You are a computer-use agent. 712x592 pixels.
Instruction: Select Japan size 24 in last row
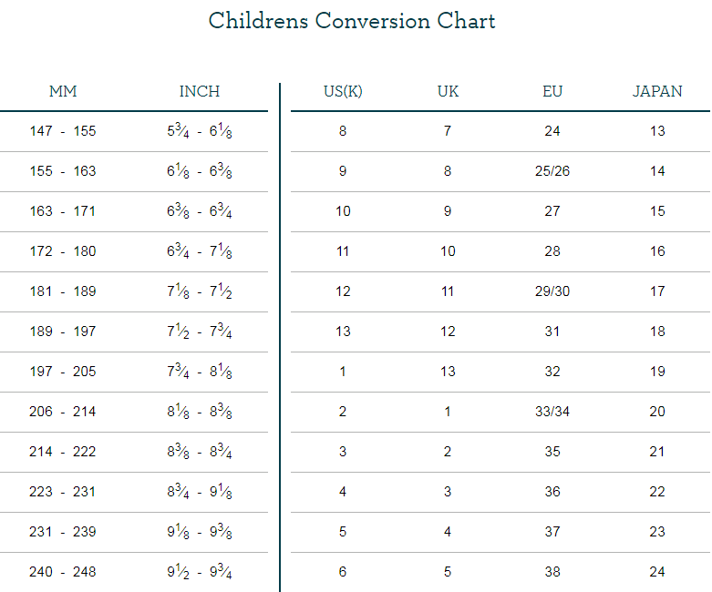657,572
